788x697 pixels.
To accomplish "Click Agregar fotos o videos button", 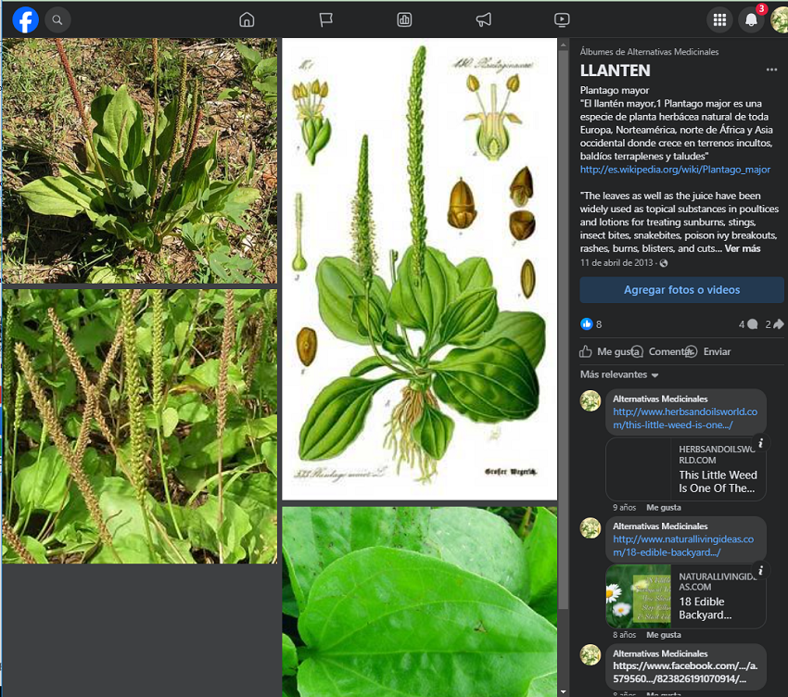I will coord(681,290).
